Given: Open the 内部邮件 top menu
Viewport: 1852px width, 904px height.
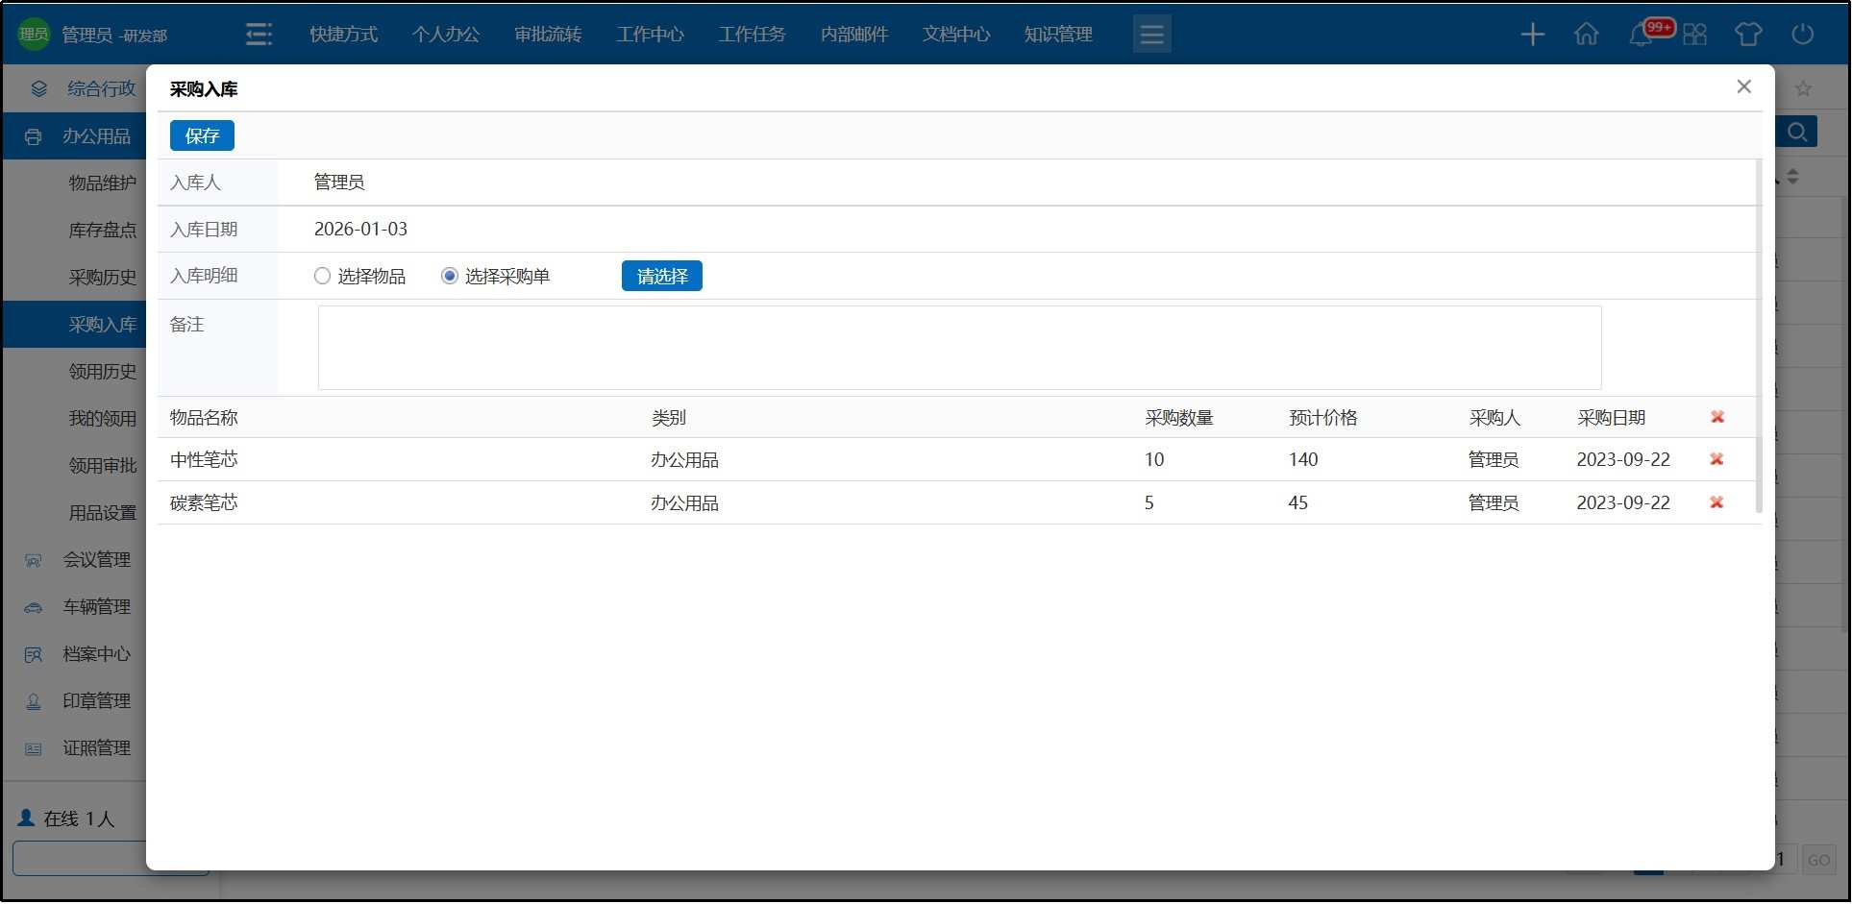Looking at the screenshot, I should coord(853,35).
